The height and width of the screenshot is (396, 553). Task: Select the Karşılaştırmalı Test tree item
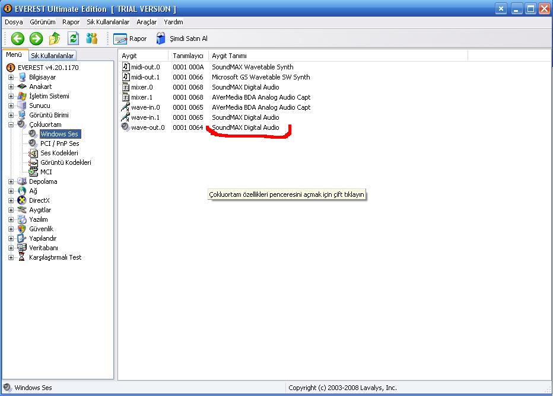[x=55, y=257]
